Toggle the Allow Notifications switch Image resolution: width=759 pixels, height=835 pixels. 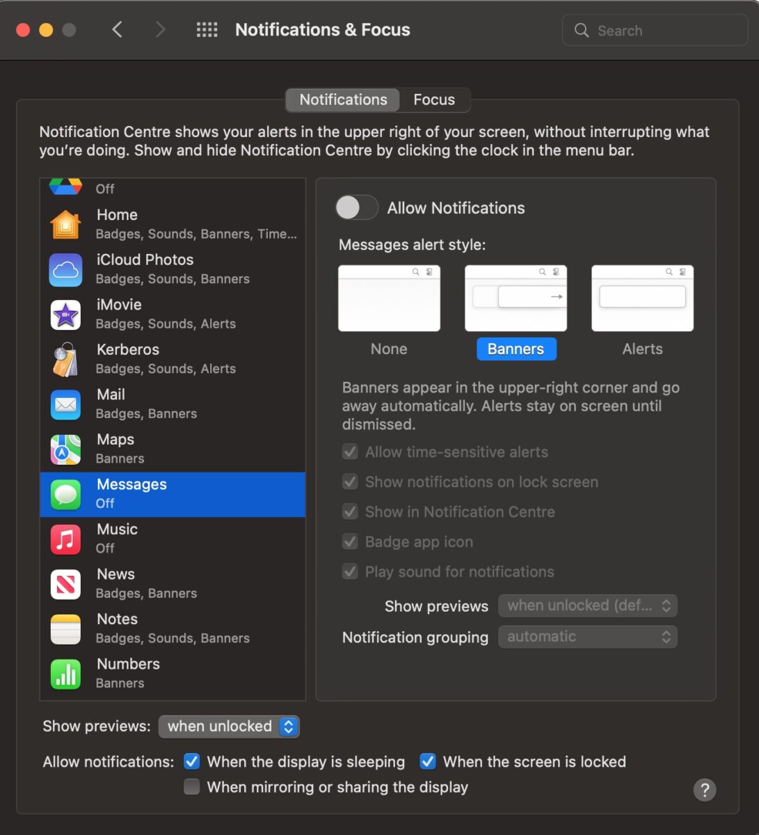356,207
